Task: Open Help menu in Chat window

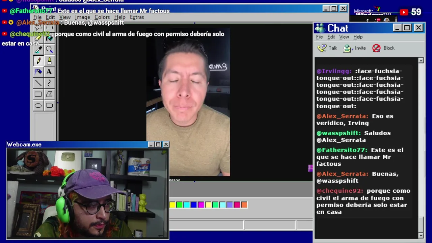Action: [358, 37]
